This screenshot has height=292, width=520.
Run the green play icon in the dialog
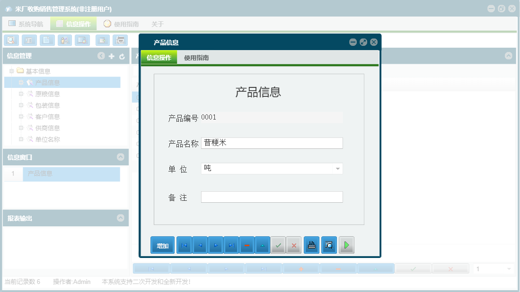tap(346, 245)
